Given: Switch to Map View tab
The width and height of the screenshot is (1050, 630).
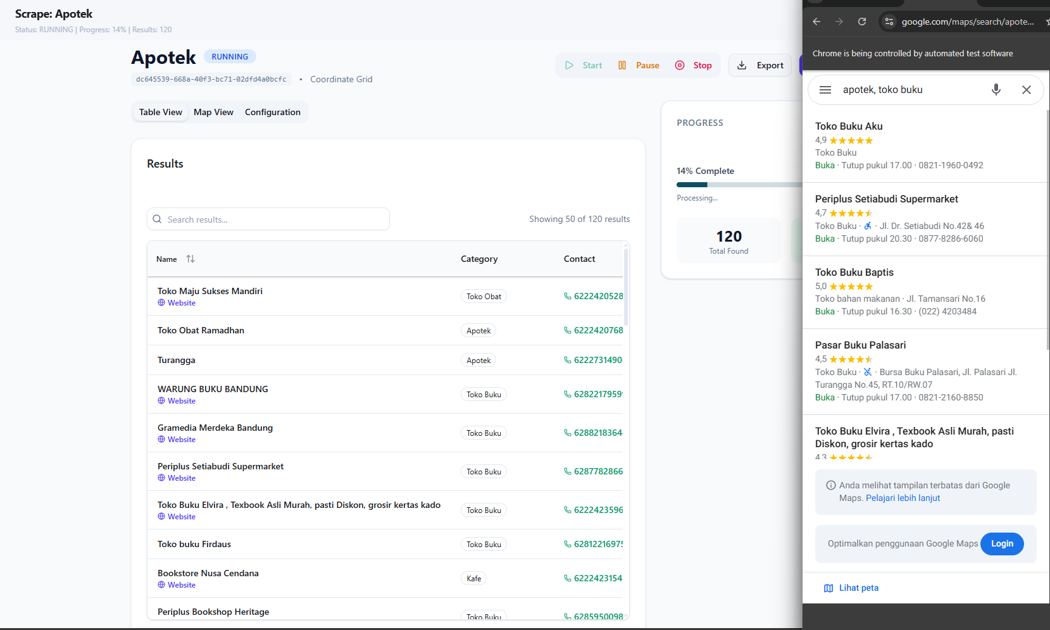Looking at the screenshot, I should (x=213, y=112).
